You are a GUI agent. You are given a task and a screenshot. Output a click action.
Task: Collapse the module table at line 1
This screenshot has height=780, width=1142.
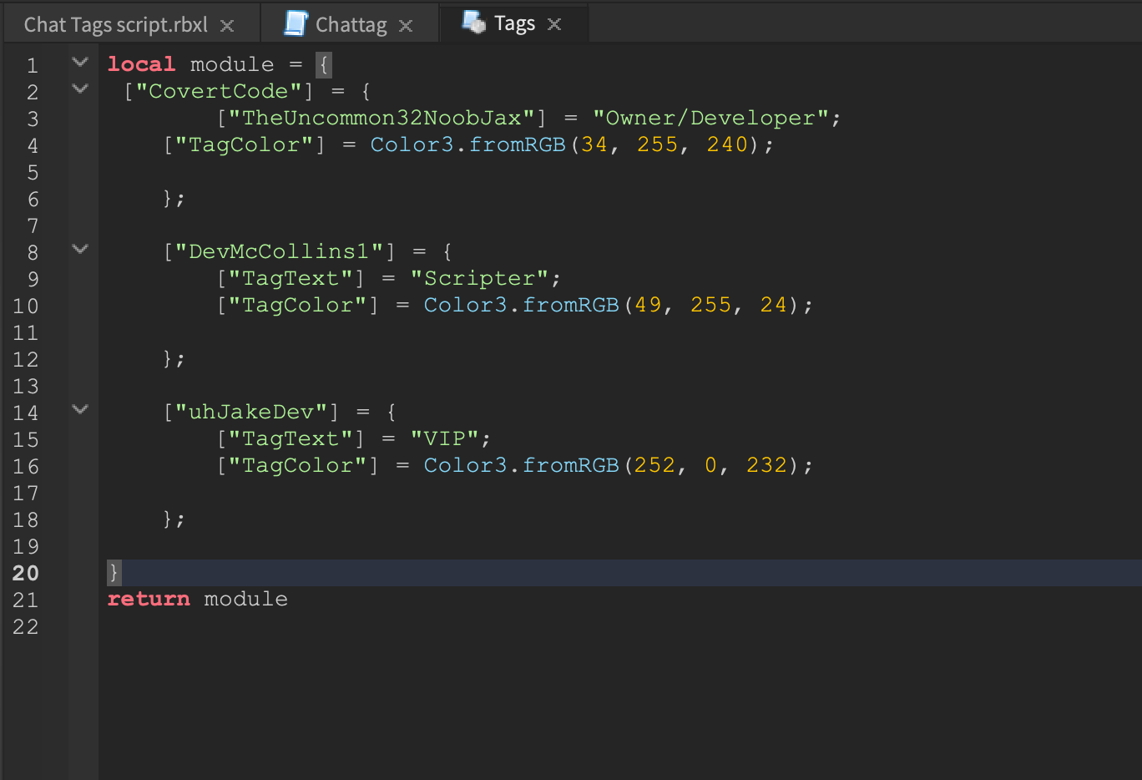79,61
